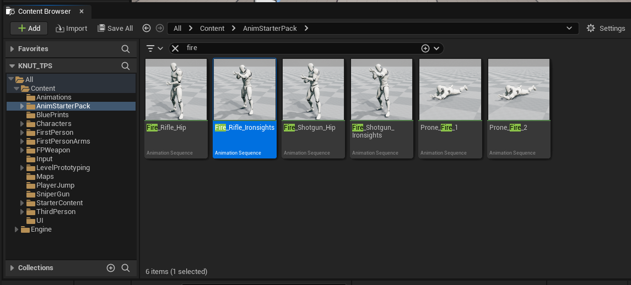This screenshot has height=285, width=631.
Task: Select the 'UI' folder
Action: (40, 221)
